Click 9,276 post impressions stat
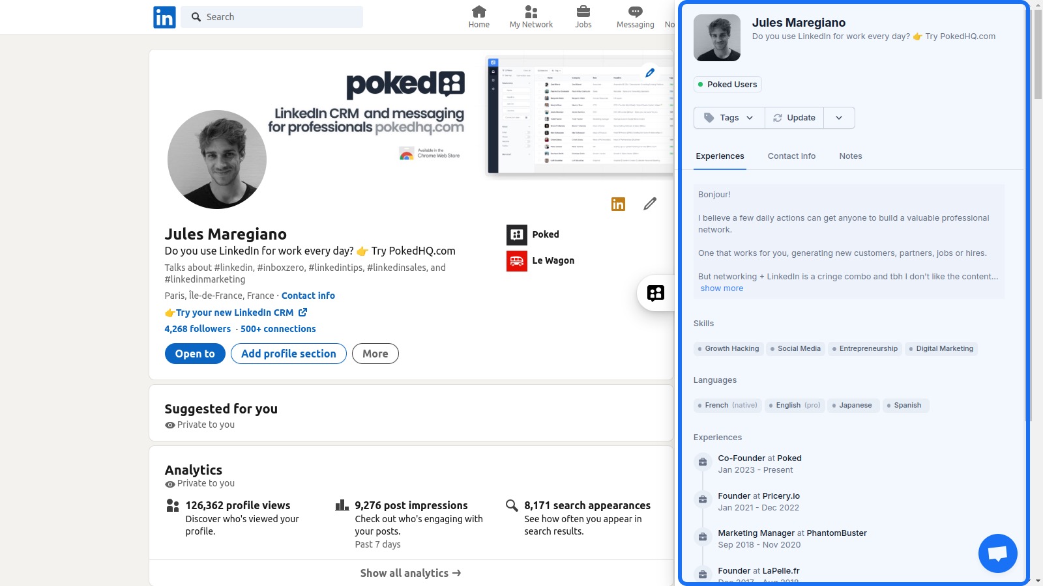 click(x=411, y=505)
